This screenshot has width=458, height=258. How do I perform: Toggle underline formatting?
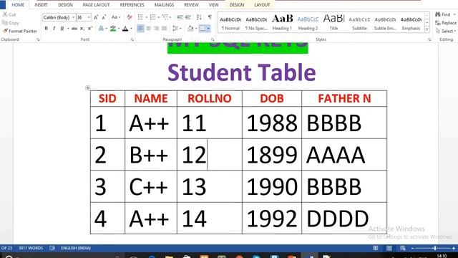pos(62,29)
